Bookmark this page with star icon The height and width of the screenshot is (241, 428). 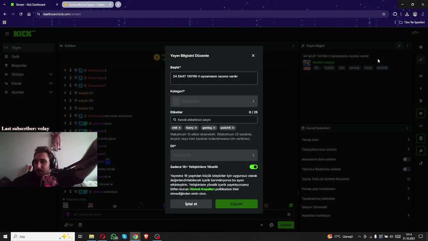tap(384, 14)
